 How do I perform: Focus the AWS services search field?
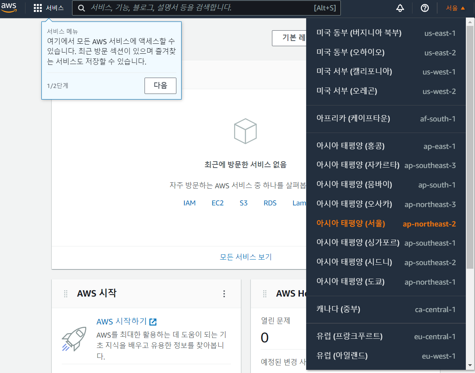click(x=206, y=8)
